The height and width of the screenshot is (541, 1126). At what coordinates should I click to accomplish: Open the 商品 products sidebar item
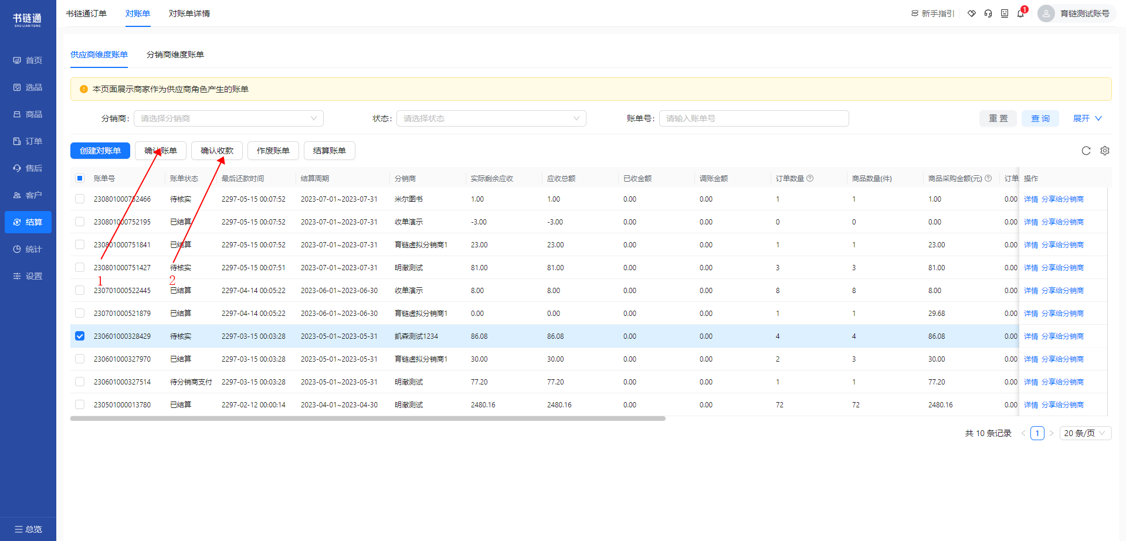tap(28, 114)
